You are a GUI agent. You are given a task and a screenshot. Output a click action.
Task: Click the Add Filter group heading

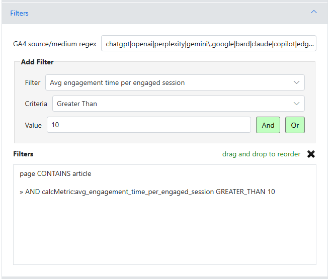tap(37, 62)
